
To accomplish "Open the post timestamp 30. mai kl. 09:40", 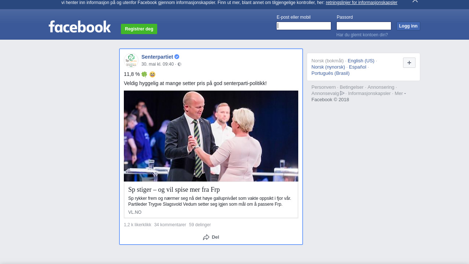I will tap(158, 64).
